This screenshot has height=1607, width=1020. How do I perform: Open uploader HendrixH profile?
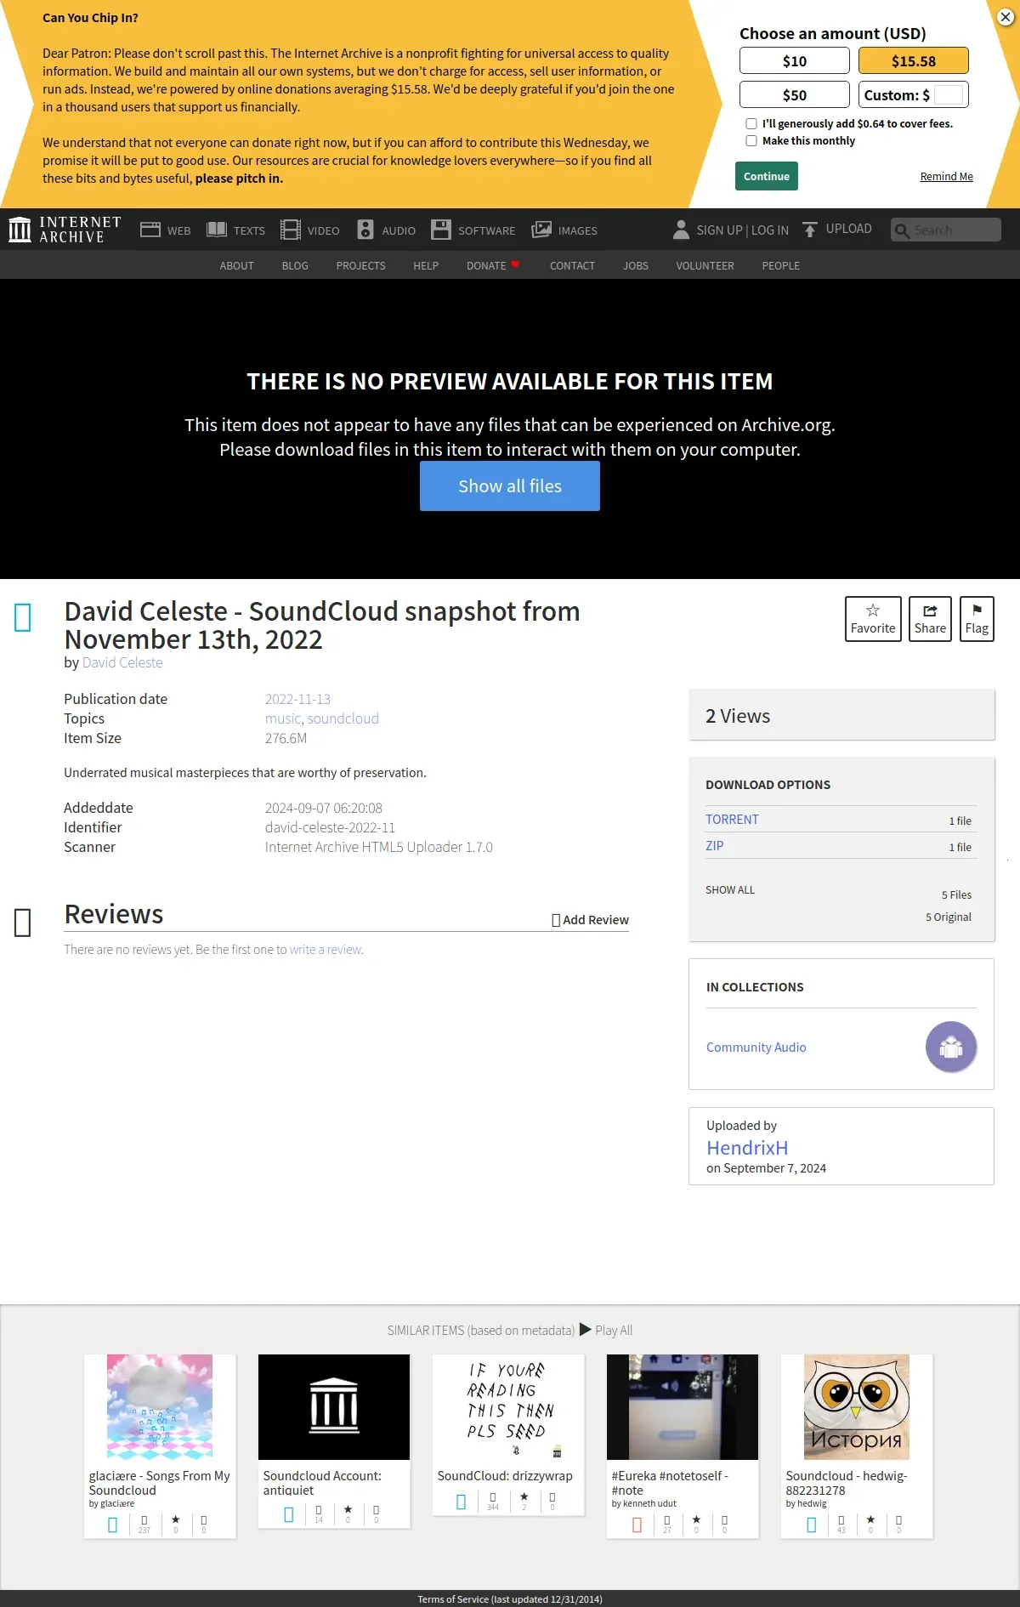tap(747, 1147)
